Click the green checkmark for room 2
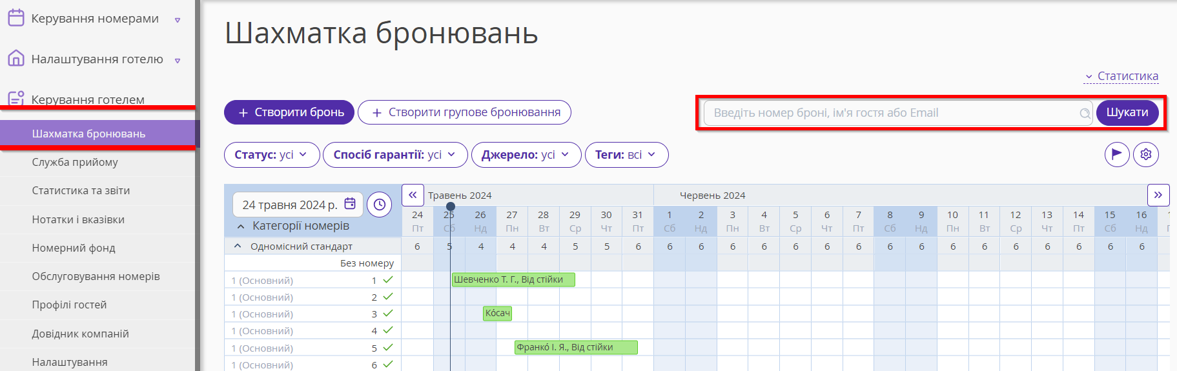1177x371 pixels. [x=388, y=297]
